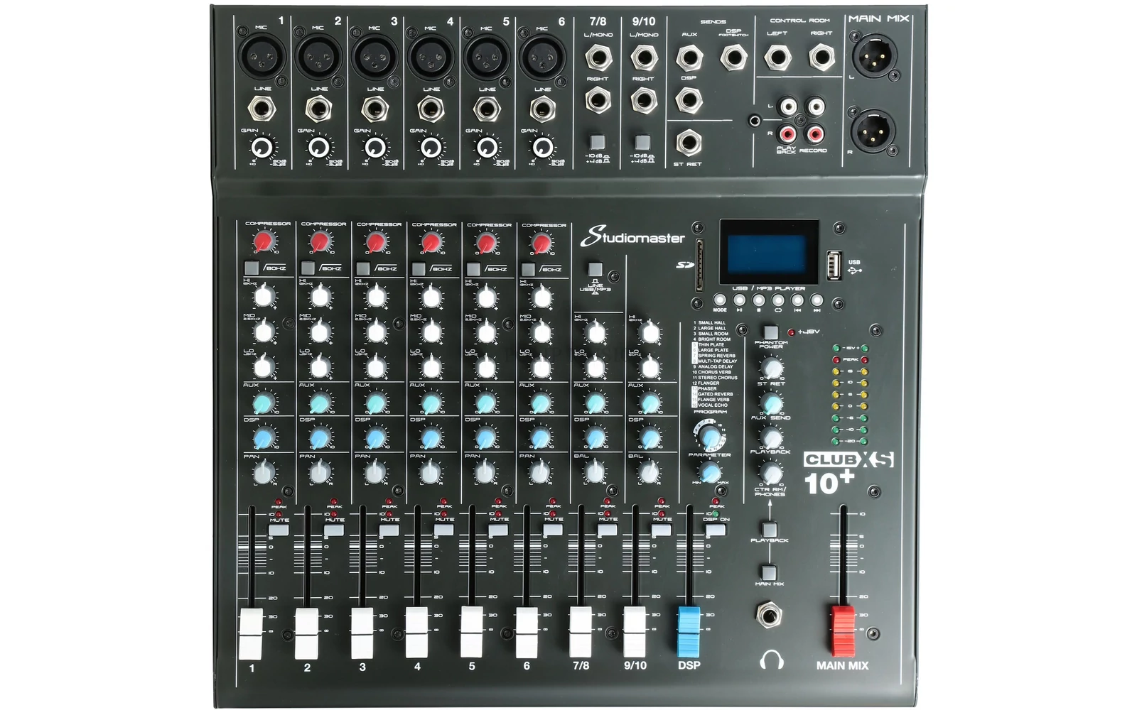Click the Control Room LEFT output jack

pos(777,58)
